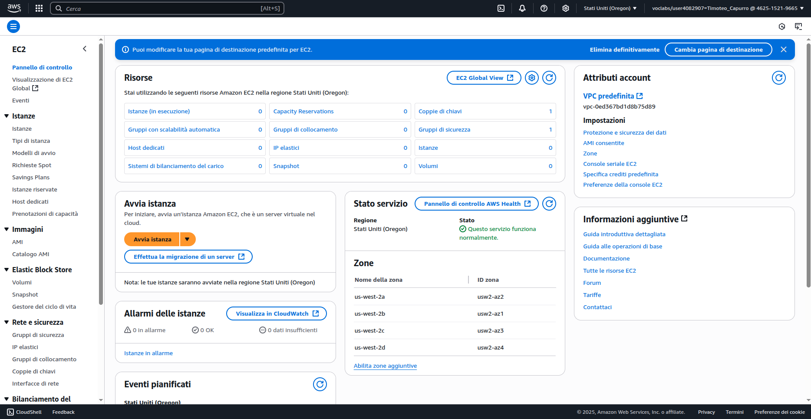Open Feedback in the footer
Viewport: 811px width, 419px height.
[63, 412]
